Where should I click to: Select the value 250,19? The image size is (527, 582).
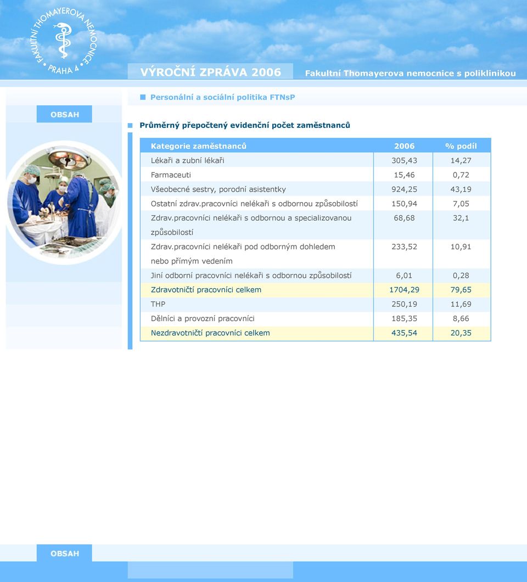tap(404, 304)
